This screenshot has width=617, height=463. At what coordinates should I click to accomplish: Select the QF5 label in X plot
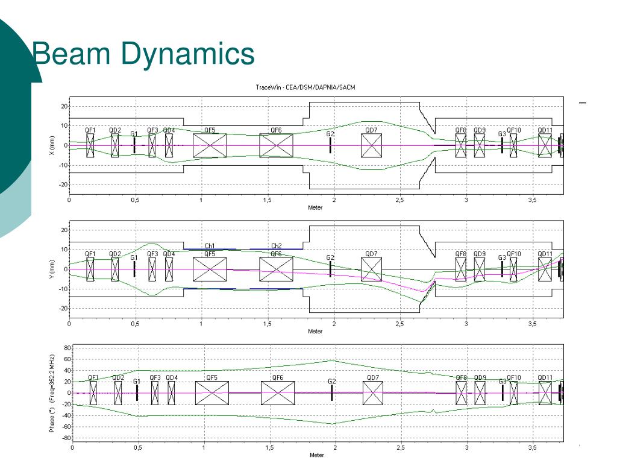point(210,130)
